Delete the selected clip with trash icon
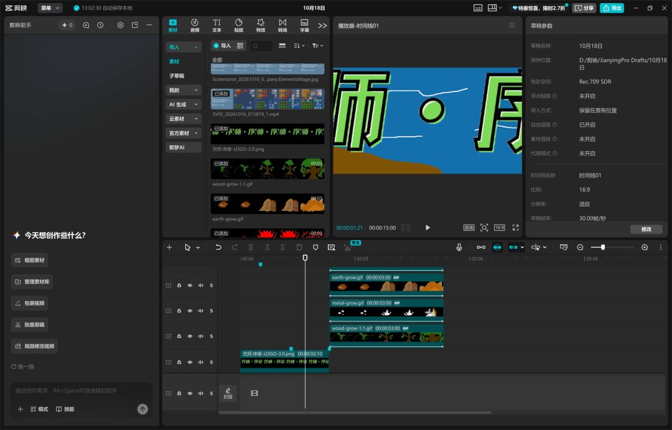 pyautogui.click(x=299, y=248)
